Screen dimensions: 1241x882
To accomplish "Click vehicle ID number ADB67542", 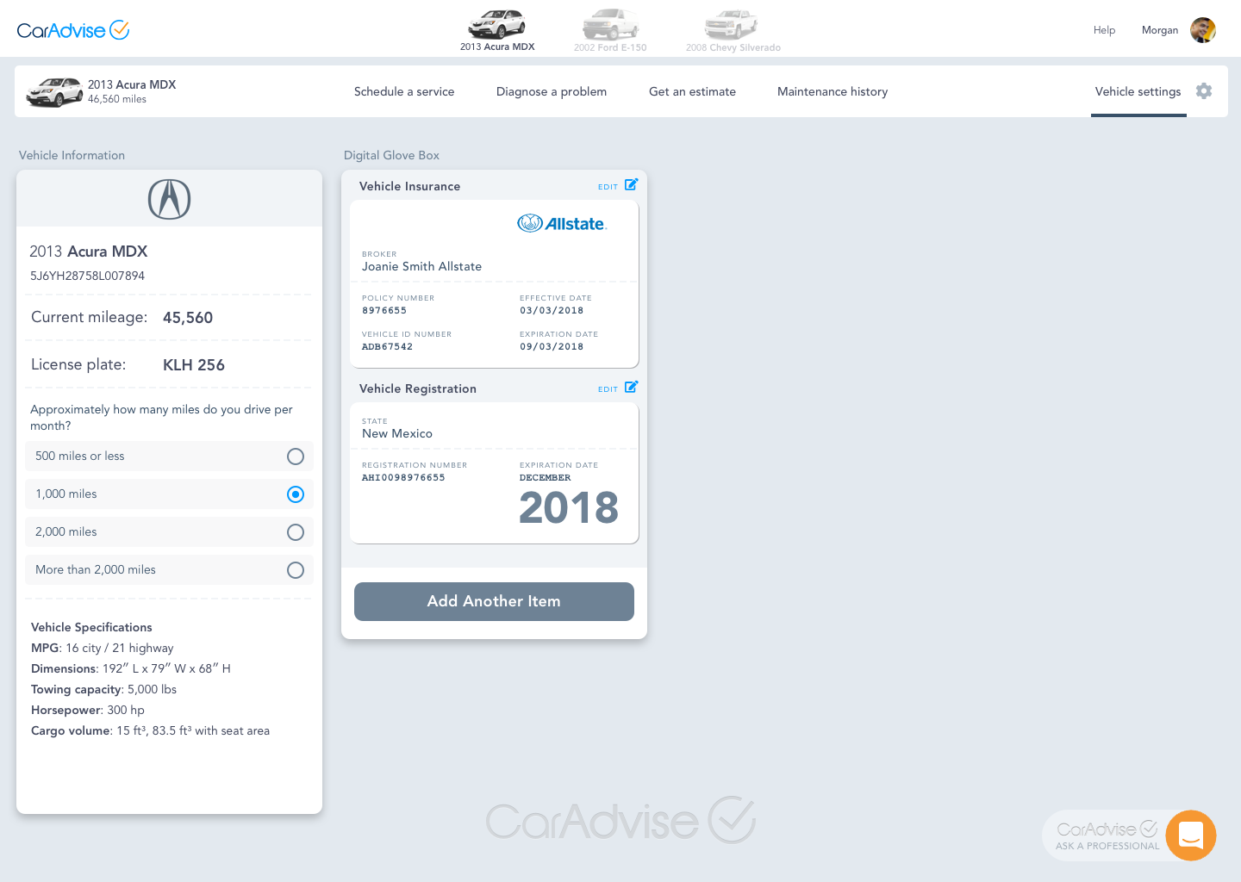I will click(387, 347).
